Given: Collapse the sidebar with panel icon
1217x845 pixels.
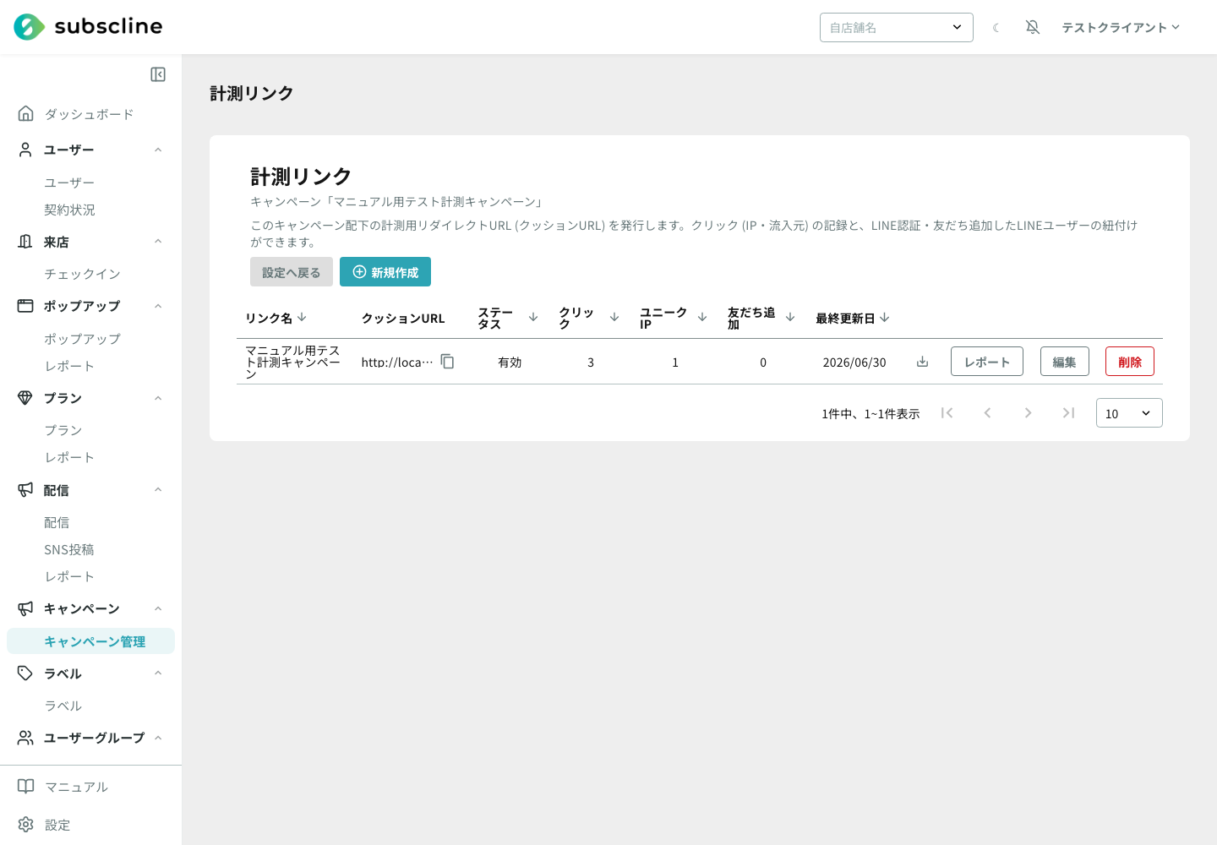Looking at the screenshot, I should [158, 74].
